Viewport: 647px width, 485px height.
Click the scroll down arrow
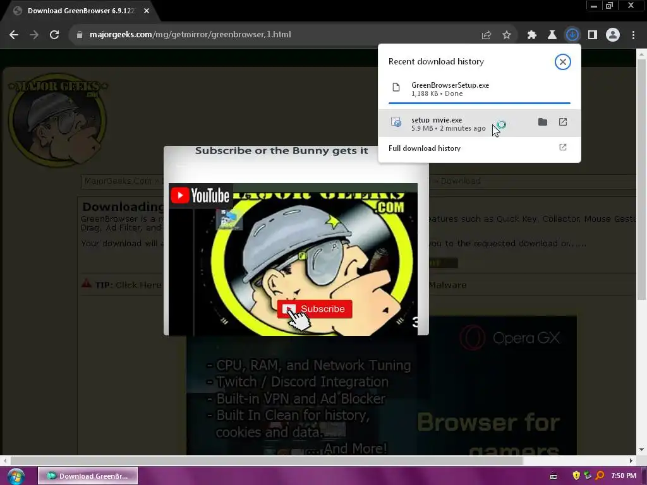pos(641,450)
